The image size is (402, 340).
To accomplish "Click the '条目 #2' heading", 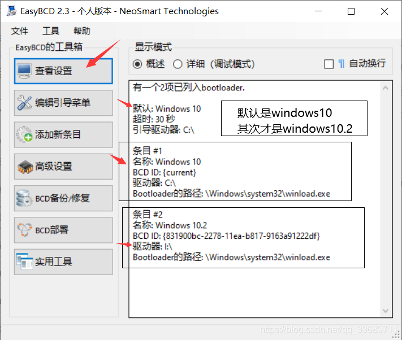I will pos(148,214).
